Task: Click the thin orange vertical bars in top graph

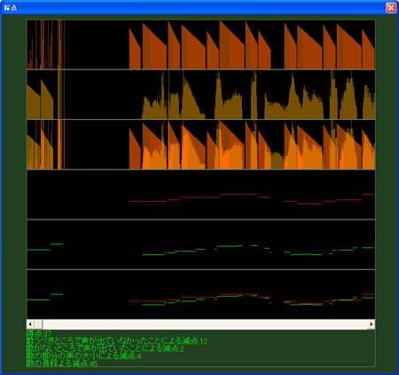Action: click(x=46, y=44)
